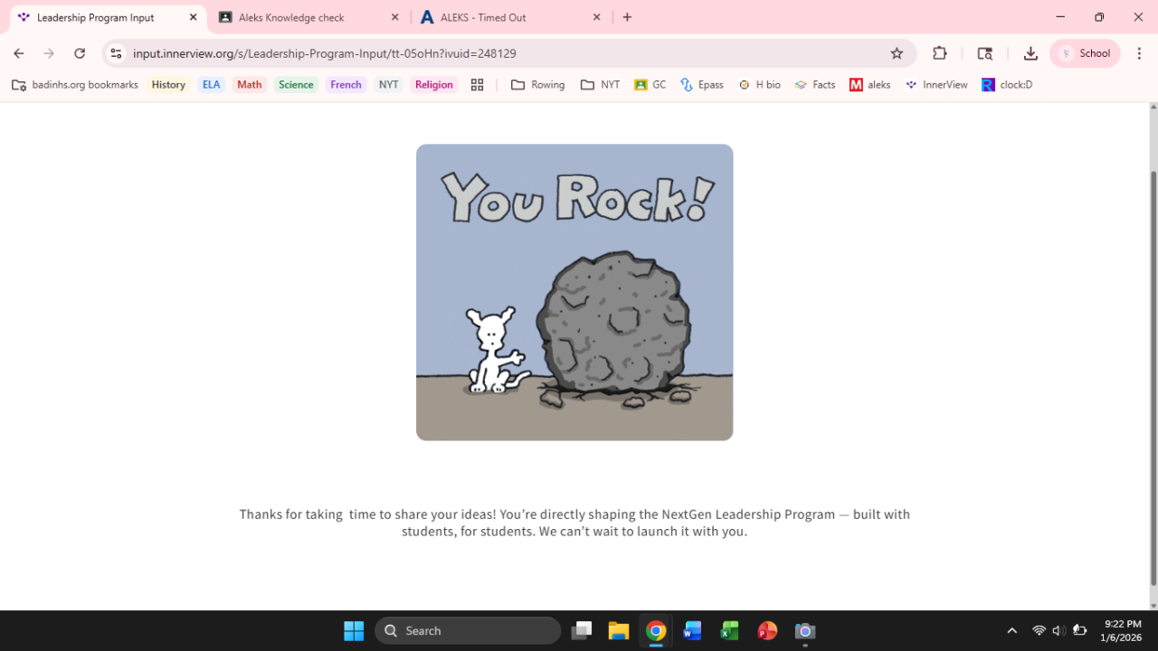Open the Chrome three-dot menu
Viewport: 1158px width, 651px height.
1139,53
